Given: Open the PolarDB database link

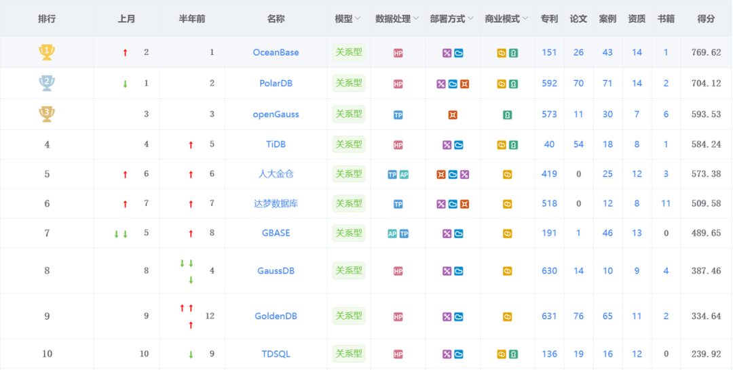Looking at the screenshot, I should click(x=276, y=83).
